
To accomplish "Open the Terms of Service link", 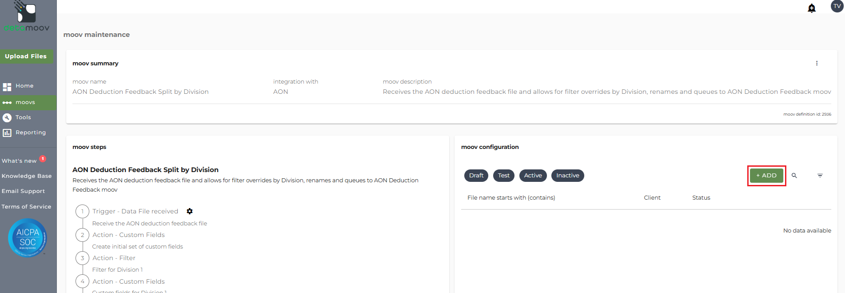I will (26, 207).
